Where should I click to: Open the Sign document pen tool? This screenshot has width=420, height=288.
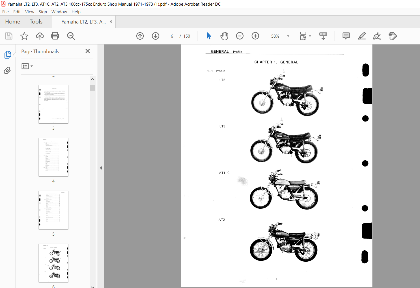coord(377,36)
